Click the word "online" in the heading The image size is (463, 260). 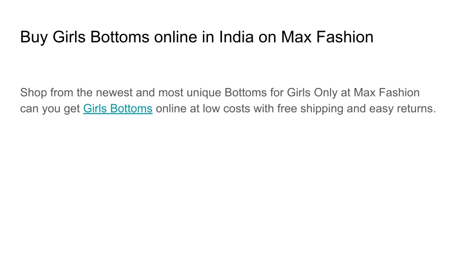click(175, 37)
